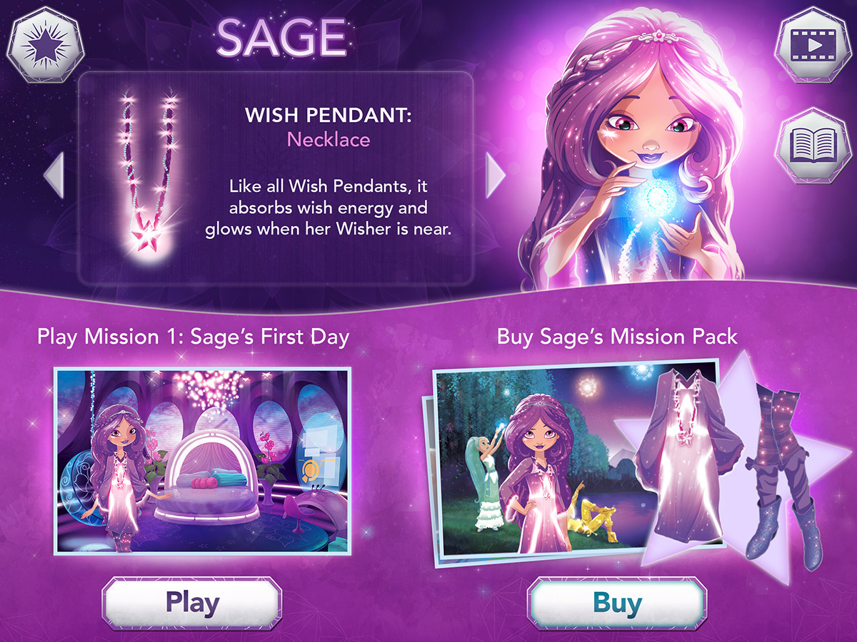857x642 pixels.
Task: Click the Buy button
Action: click(617, 603)
